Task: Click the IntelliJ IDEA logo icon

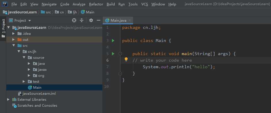Action: pos(5,4)
